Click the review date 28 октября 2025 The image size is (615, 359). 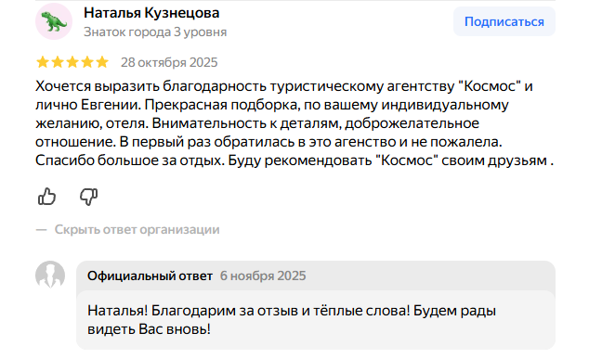click(x=169, y=62)
